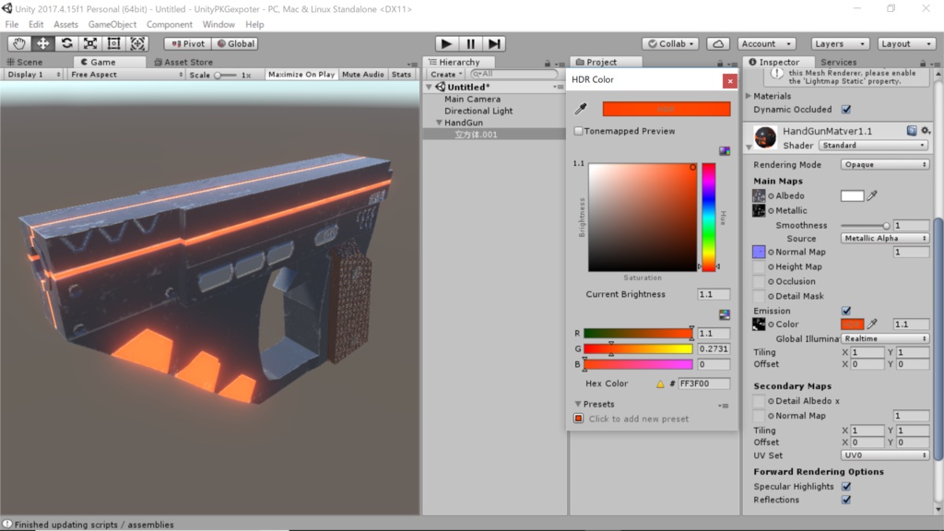The width and height of the screenshot is (944, 531).
Task: Click the Smoothness slider
Action: (865, 225)
